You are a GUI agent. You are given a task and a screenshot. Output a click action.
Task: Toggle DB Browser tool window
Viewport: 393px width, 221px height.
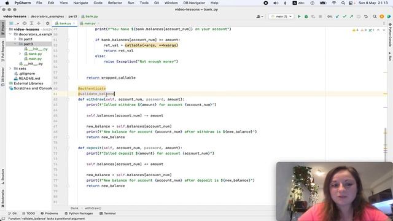(x=2, y=77)
